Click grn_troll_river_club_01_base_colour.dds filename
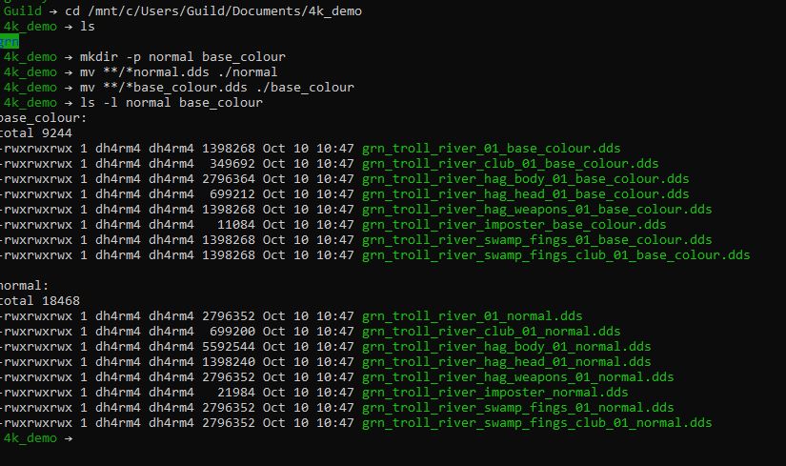786x466 pixels. 511,164
